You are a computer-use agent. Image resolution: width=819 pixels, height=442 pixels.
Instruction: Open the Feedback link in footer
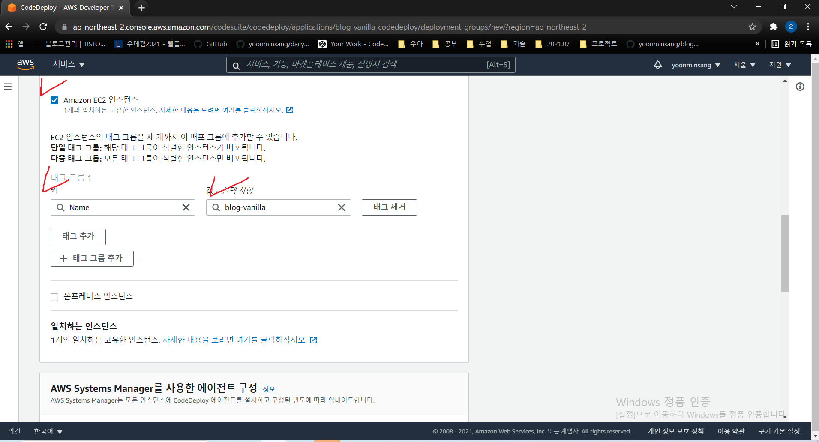14,431
